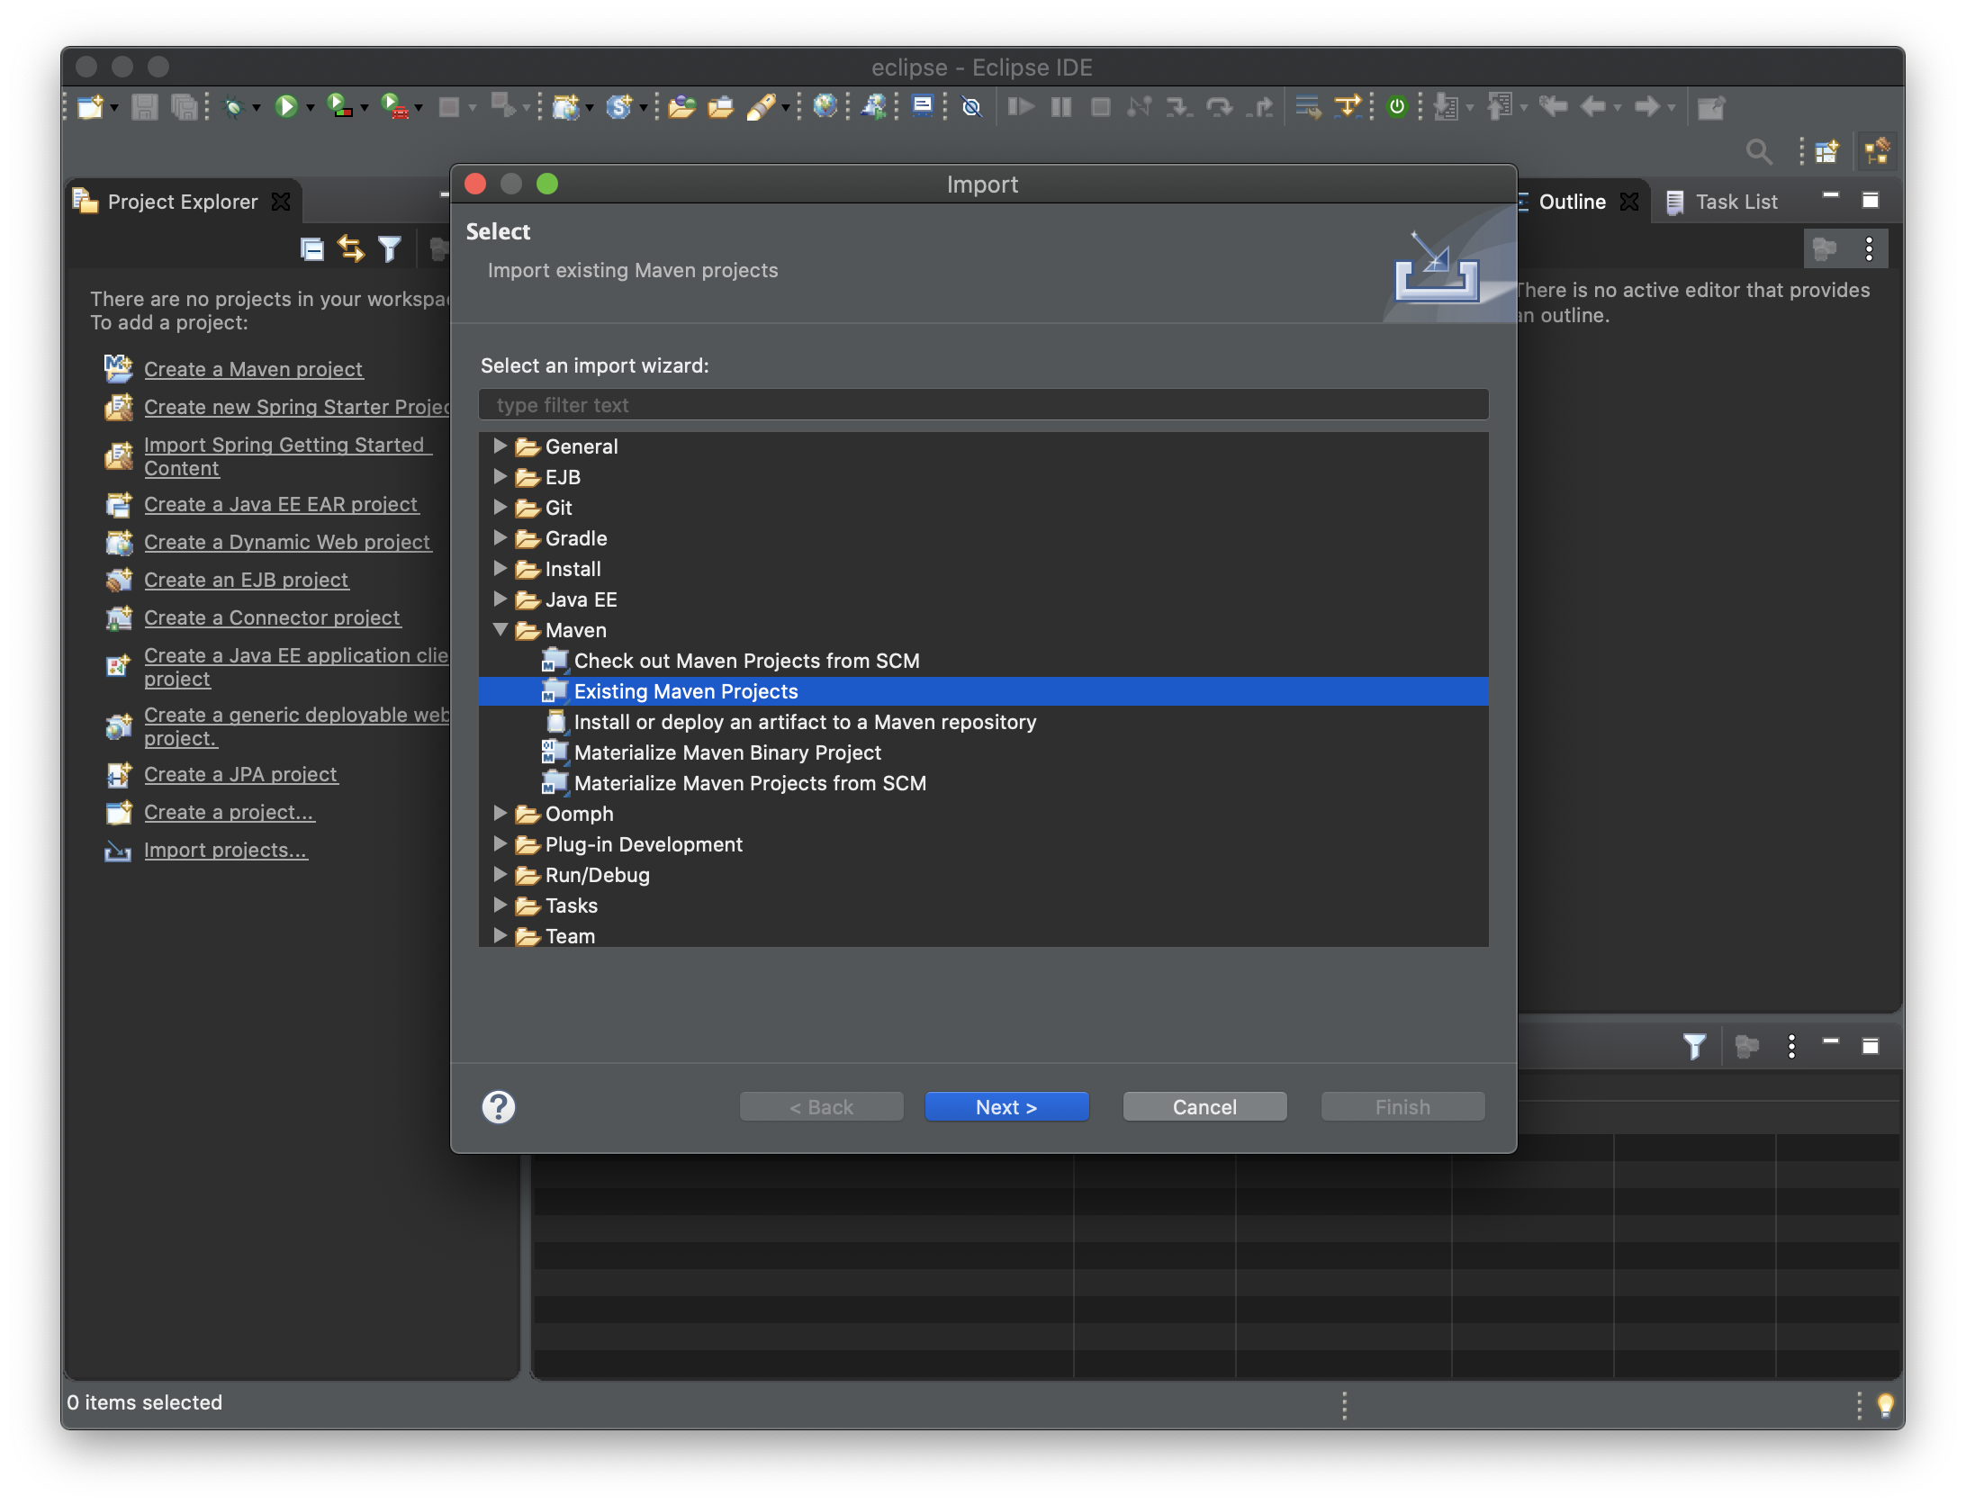This screenshot has height=1505, width=1966.
Task: Click the dialog help question mark icon
Action: pos(499,1107)
